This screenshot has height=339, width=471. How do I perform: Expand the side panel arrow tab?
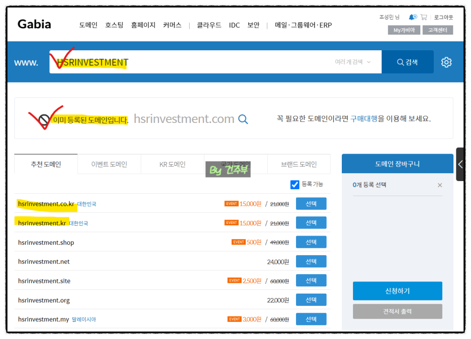click(460, 164)
